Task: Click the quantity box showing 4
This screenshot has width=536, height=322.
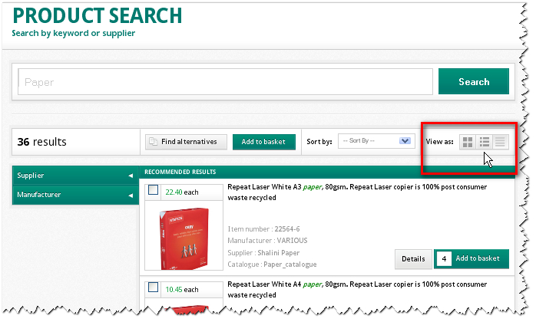Action: [444, 259]
